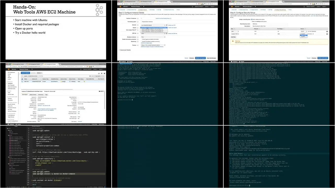335x188 pixels.
Task: Click refresh icon beside IAM role dropdown
Action: coord(167,33)
